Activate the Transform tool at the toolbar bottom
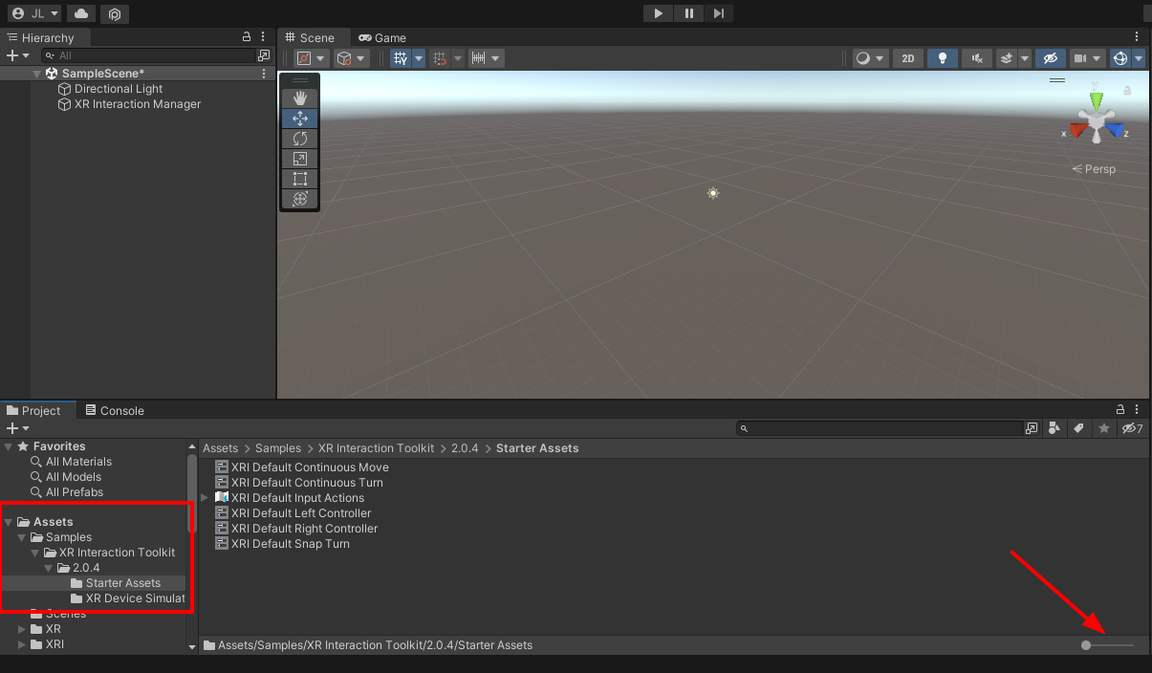The width and height of the screenshot is (1152, 673). (x=299, y=199)
